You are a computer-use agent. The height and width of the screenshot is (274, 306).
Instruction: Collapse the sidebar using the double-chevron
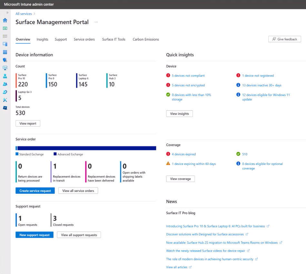[x=7, y=13]
